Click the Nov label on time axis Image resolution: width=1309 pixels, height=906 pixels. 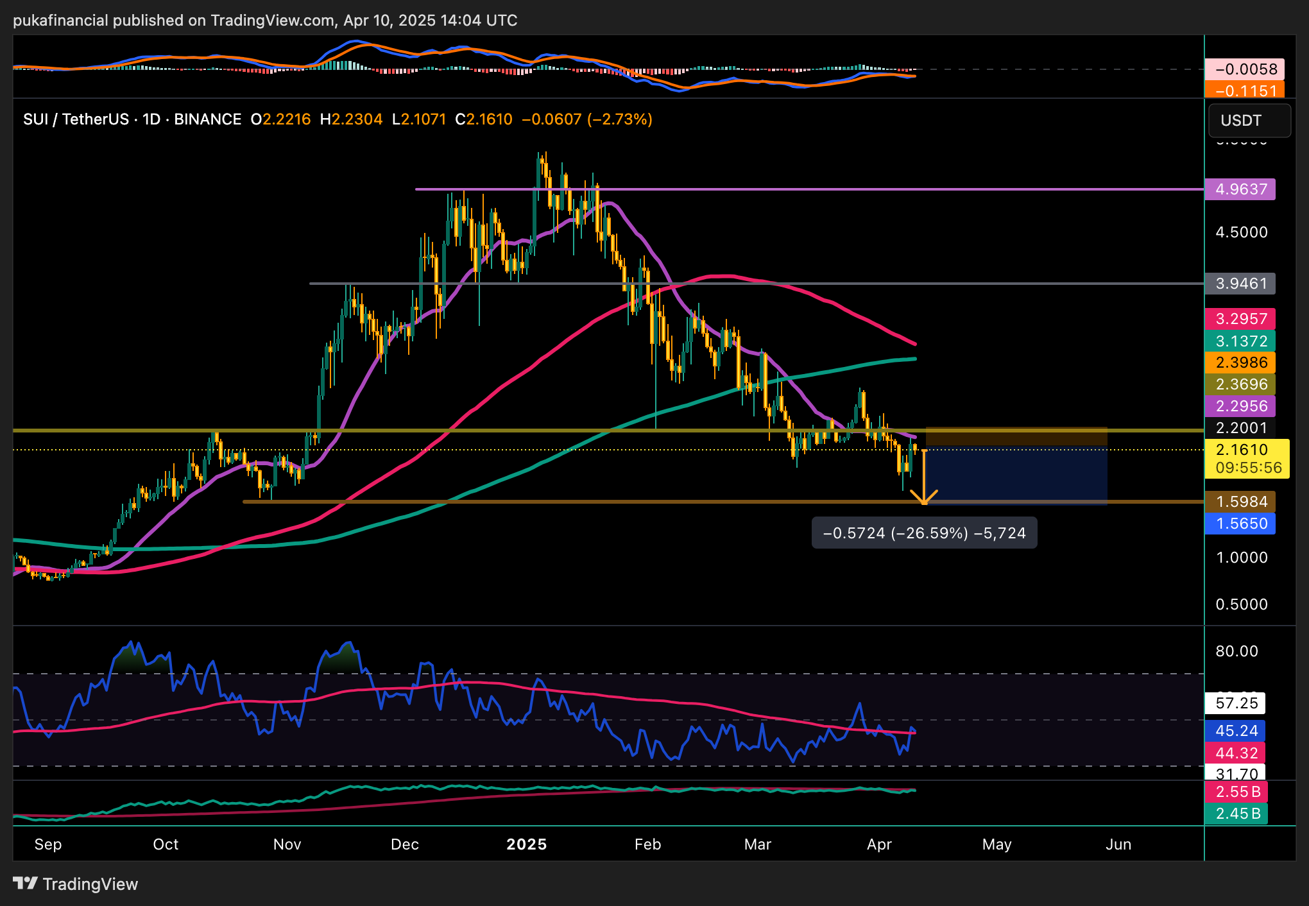287,844
